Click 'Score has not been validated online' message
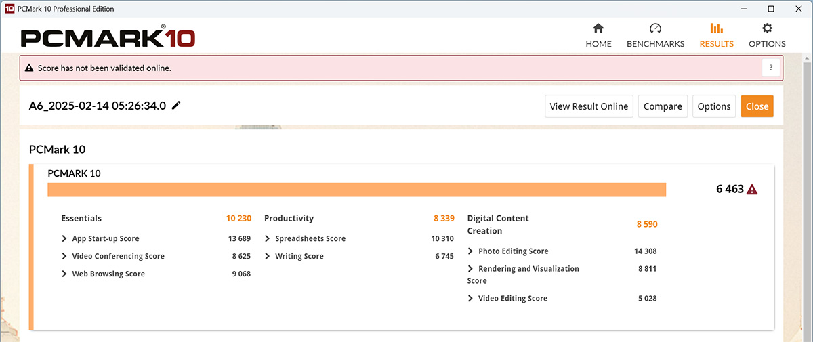The height and width of the screenshot is (342, 813). [x=105, y=68]
